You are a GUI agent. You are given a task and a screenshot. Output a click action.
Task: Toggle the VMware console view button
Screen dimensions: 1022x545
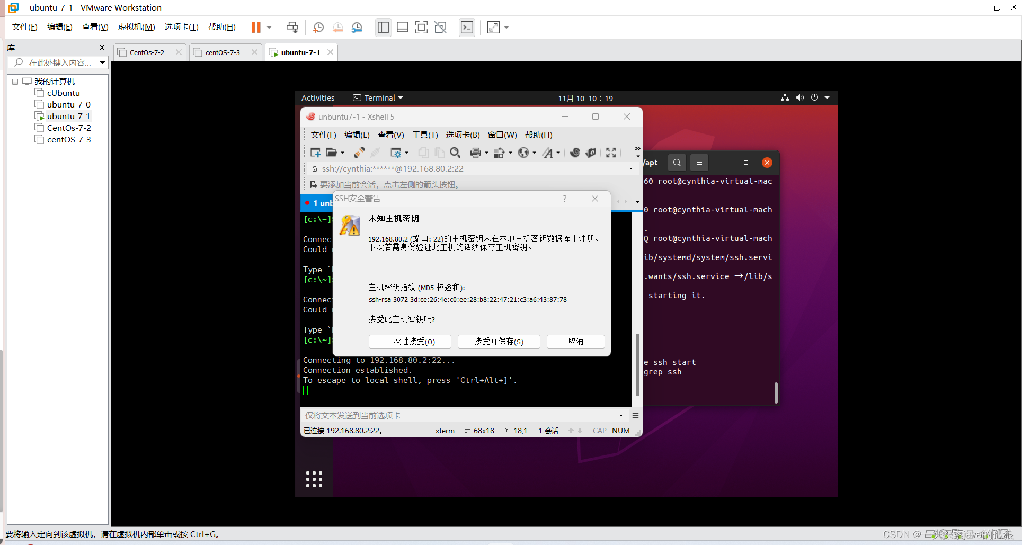[467, 28]
